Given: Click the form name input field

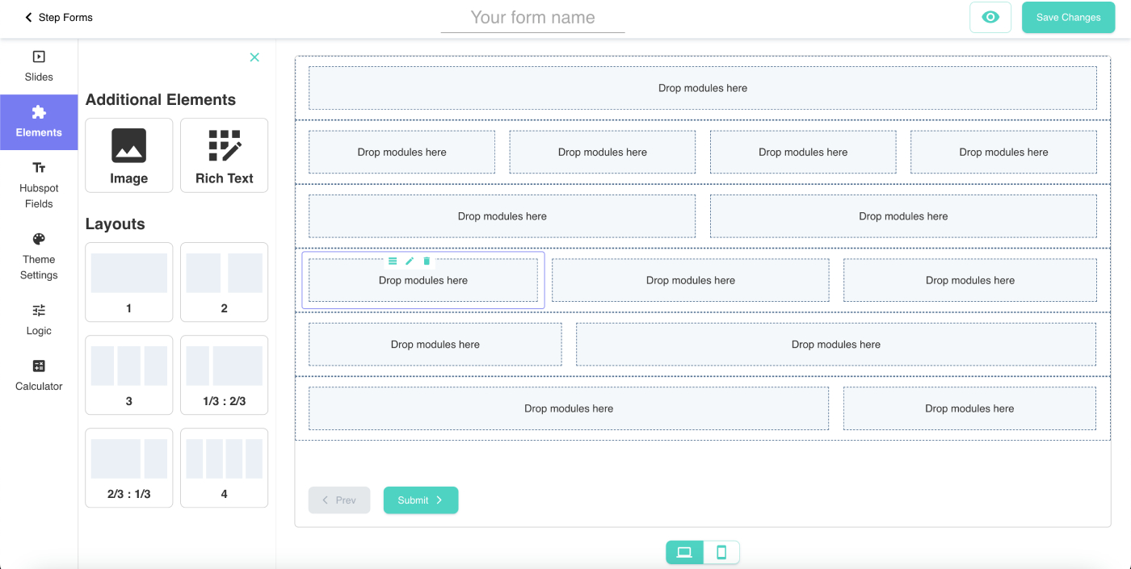Looking at the screenshot, I should pyautogui.click(x=532, y=18).
